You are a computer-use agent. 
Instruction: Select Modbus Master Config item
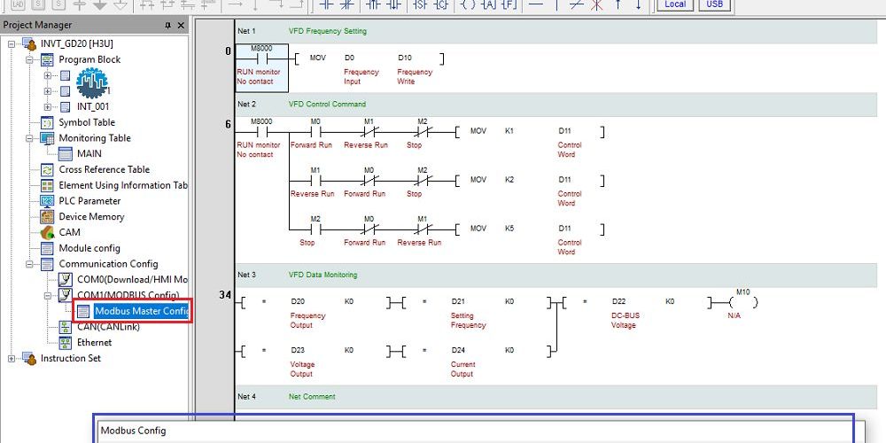click(141, 311)
